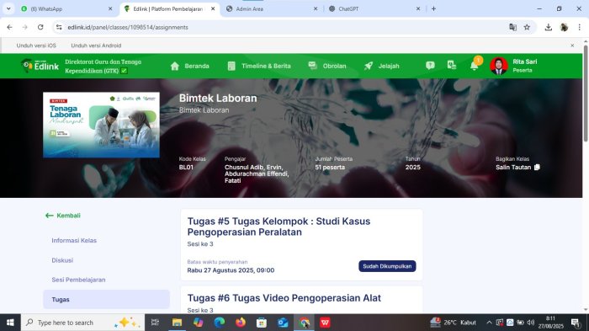Open browser downloads icon
The width and height of the screenshot is (589, 331).
click(x=548, y=27)
